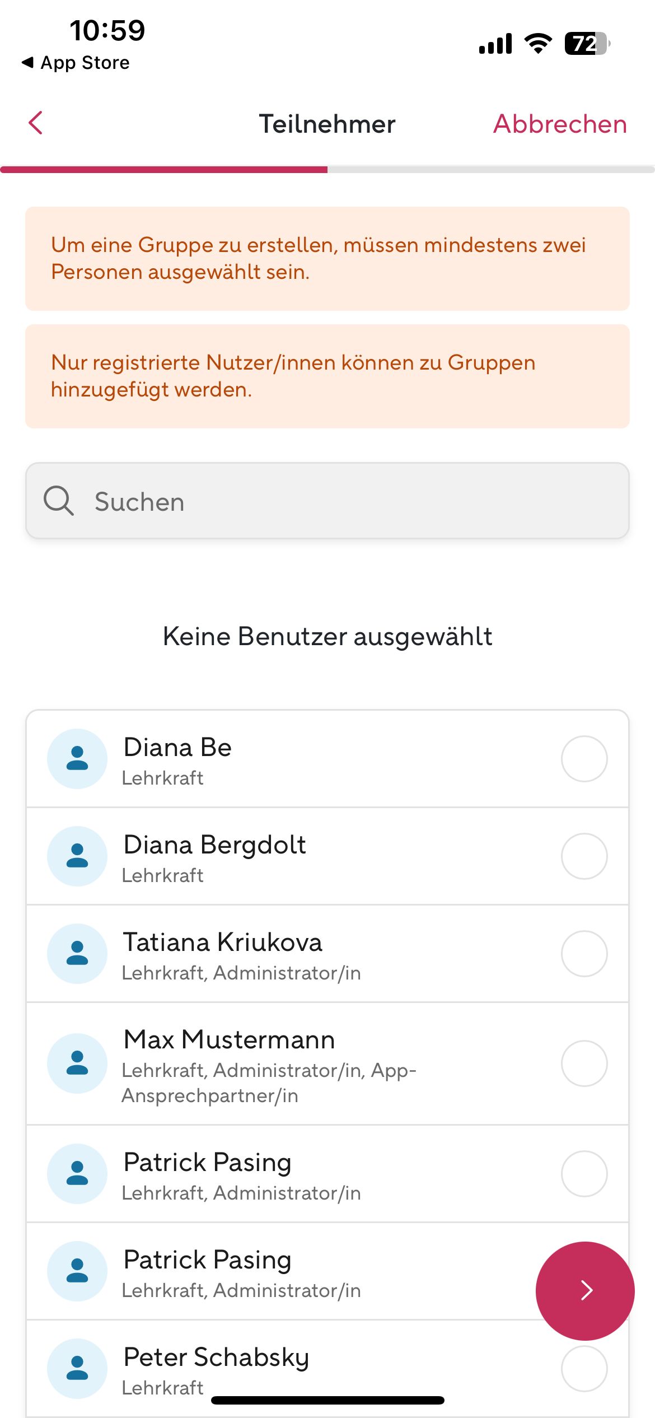Tap Peter Schabsky's avatar icon
655x1418 pixels.
coord(77,1369)
